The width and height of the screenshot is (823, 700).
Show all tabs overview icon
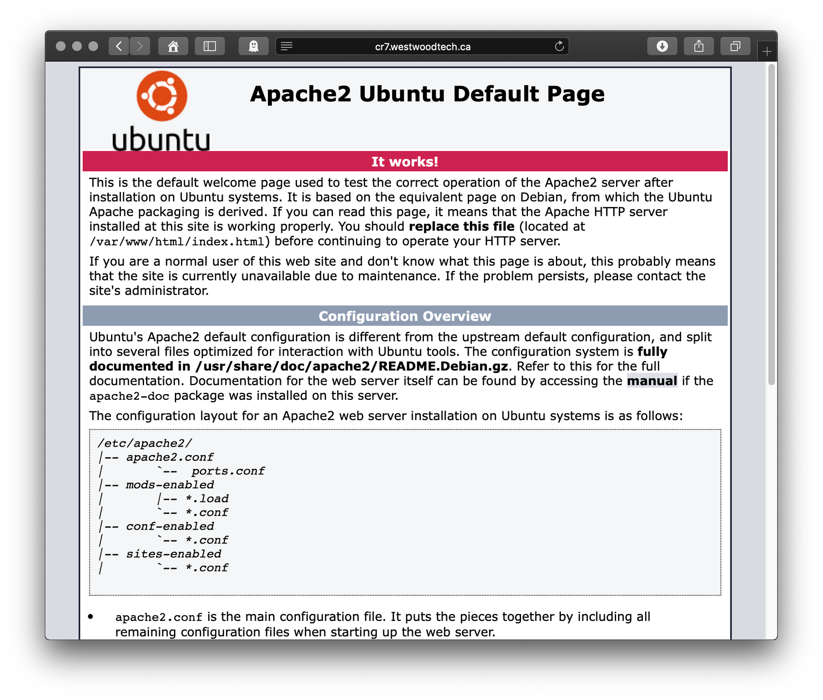coord(735,46)
